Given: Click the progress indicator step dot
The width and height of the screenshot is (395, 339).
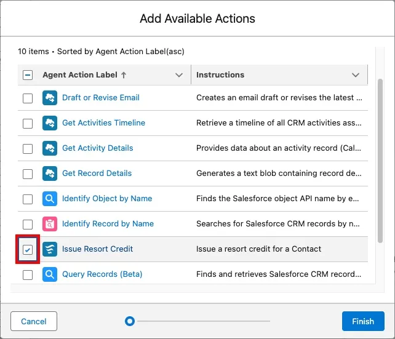Looking at the screenshot, I should 129,321.
